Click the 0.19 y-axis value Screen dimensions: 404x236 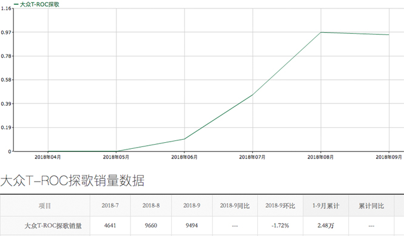[x=6, y=128]
